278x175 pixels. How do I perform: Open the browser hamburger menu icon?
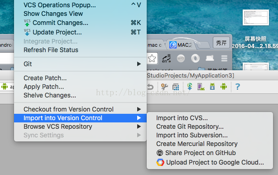224,58
